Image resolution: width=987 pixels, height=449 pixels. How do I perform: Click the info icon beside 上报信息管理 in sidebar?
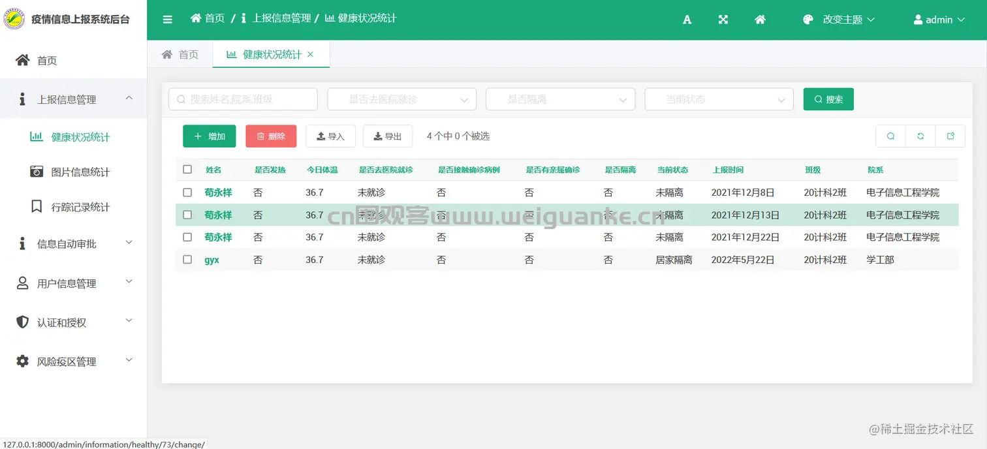coord(22,99)
